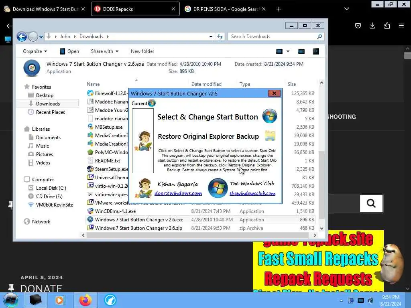
Task: Click the search magnifier in Explorer
Action: coord(319,36)
